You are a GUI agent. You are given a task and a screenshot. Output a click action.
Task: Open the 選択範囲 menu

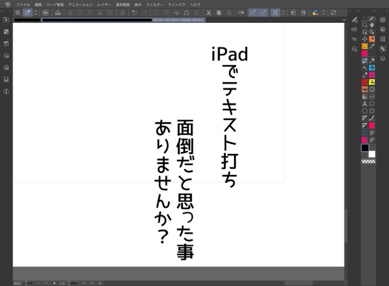pos(123,5)
